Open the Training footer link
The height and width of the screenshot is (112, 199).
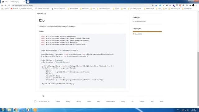click(142, 102)
